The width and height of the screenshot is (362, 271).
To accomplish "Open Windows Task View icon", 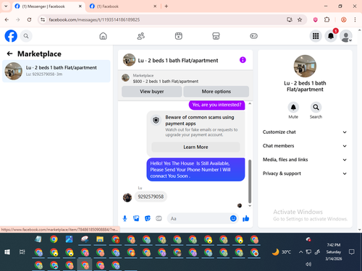I will (x=22, y=252).
